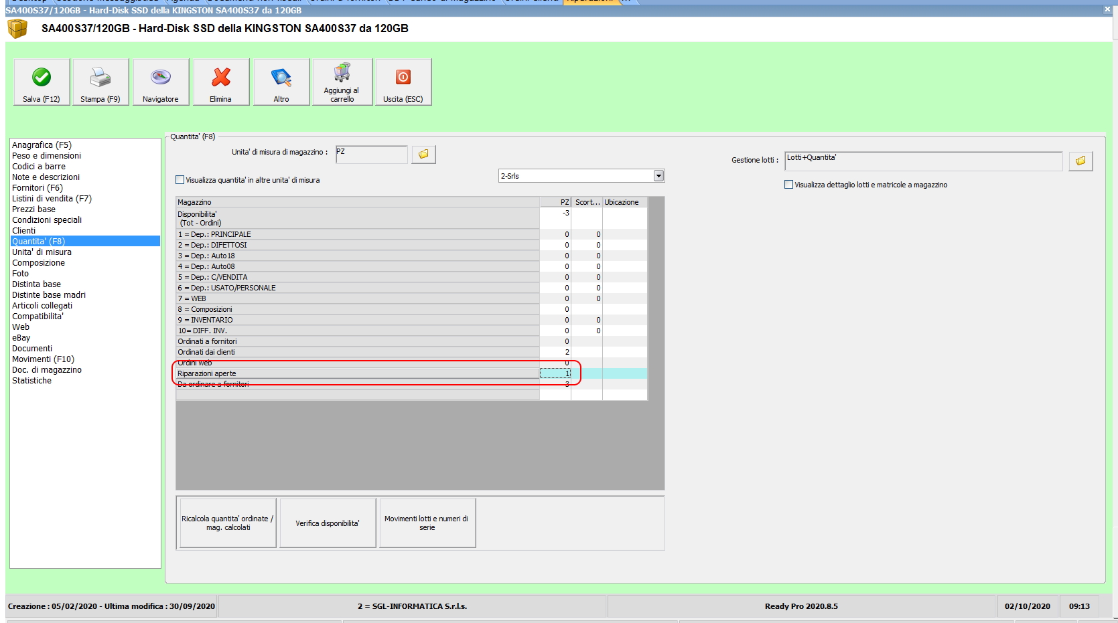Select the 4 = Dep.: Auto08 row
This screenshot has height=623, width=1118.
pyautogui.click(x=358, y=266)
